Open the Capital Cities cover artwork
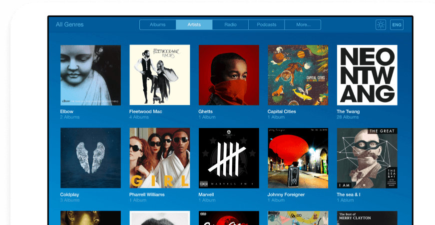 [x=298, y=75]
